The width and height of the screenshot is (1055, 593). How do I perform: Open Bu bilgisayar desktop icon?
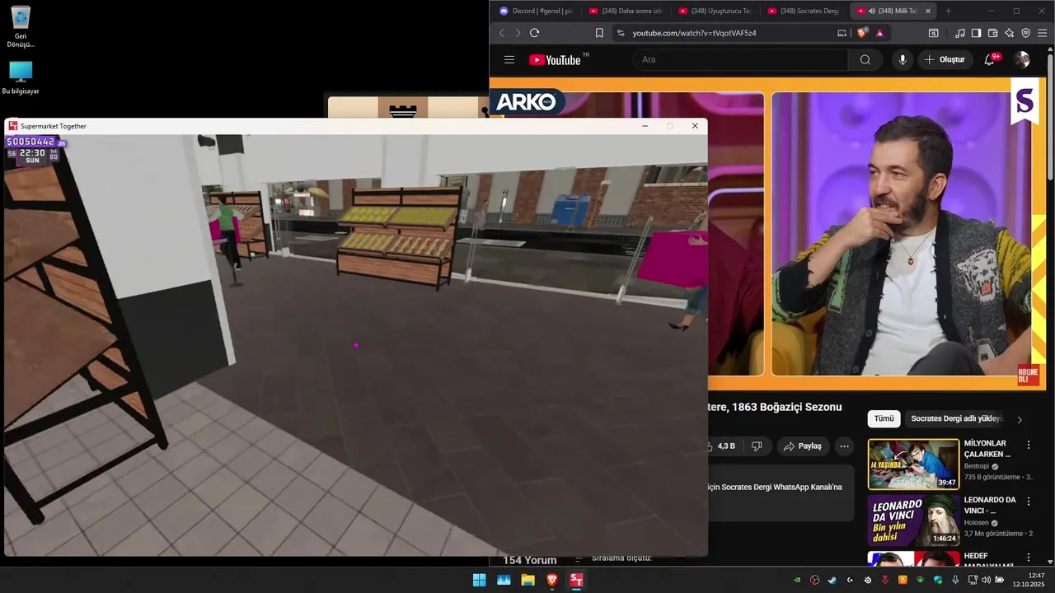[x=21, y=78]
